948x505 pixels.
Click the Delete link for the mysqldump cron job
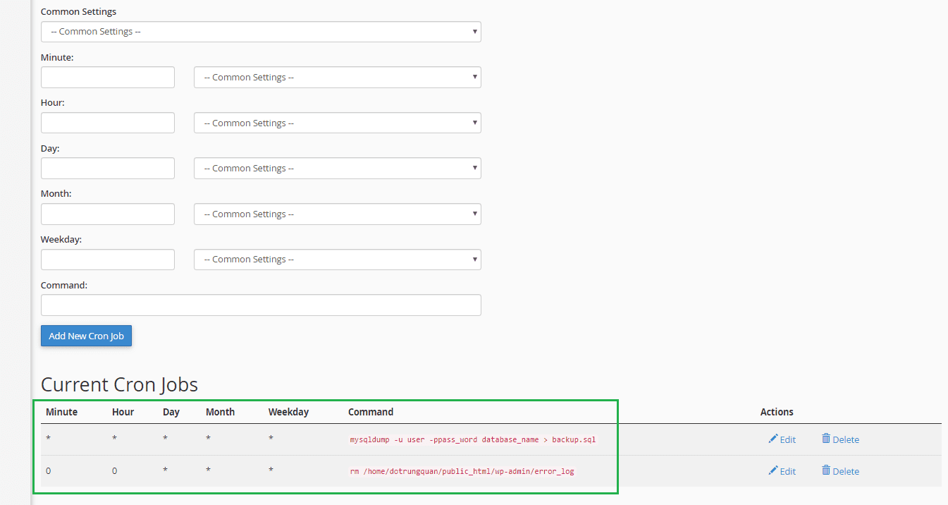[840, 439]
